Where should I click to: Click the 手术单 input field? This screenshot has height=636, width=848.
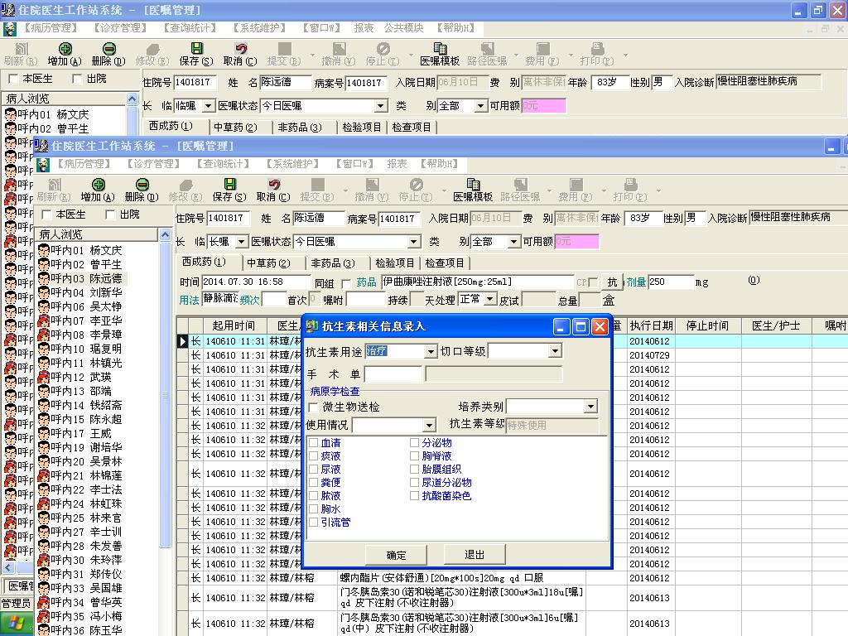coord(393,374)
